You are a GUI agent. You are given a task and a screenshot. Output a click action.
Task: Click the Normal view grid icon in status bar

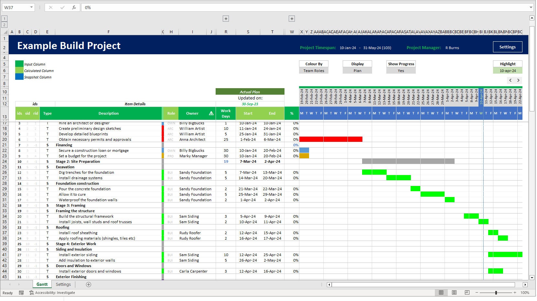[x=441, y=293]
